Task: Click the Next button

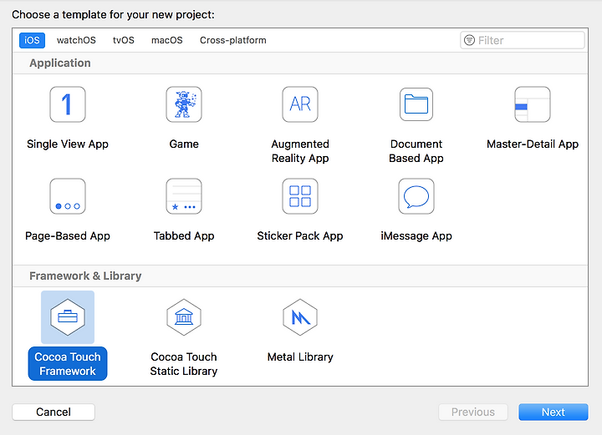Action: tap(554, 412)
